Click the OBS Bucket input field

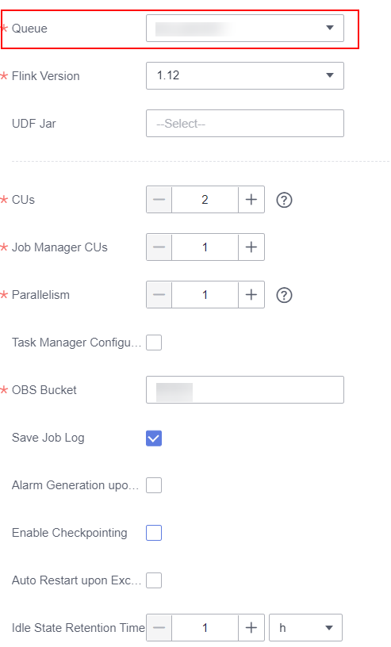pyautogui.click(x=245, y=389)
